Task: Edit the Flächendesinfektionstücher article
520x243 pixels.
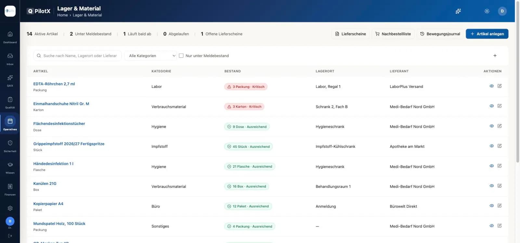Action: 500,126
